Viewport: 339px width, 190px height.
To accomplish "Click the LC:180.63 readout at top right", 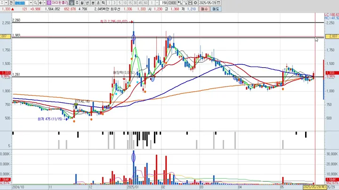I will pyautogui.click(x=331, y=15).
